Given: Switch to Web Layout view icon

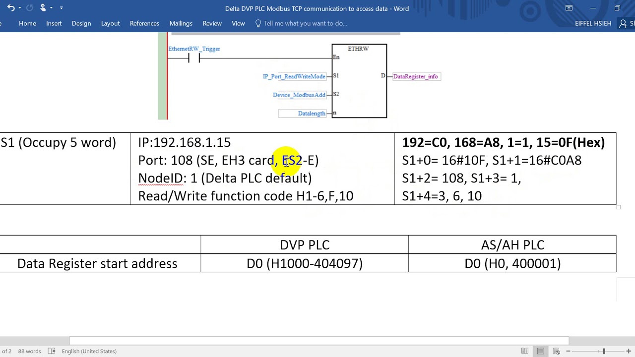Looking at the screenshot, I should (x=557, y=351).
